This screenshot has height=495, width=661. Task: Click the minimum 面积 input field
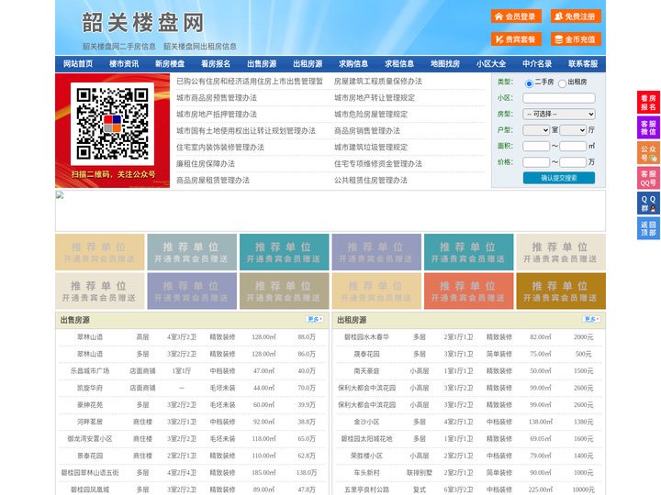[536, 146]
